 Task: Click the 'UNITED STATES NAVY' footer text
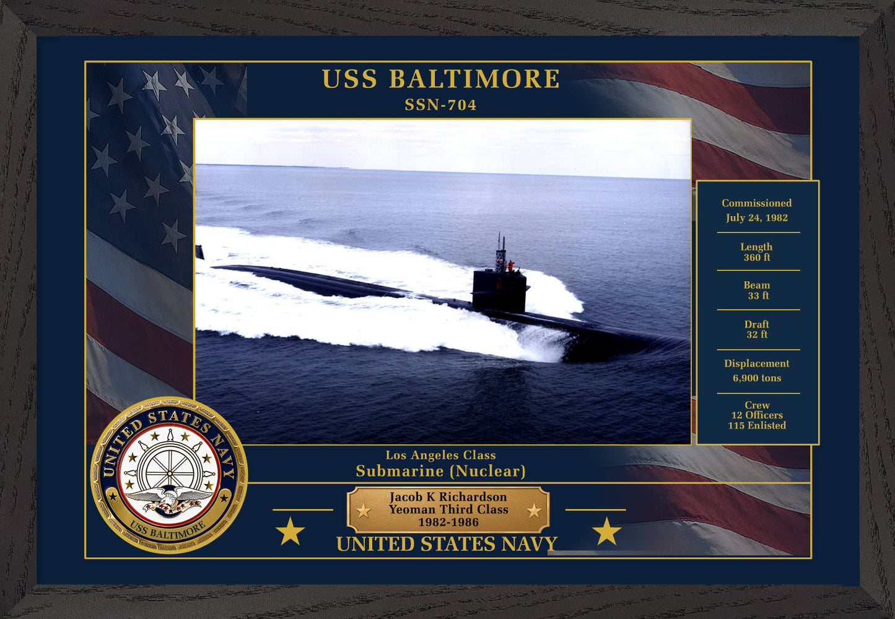(x=447, y=544)
